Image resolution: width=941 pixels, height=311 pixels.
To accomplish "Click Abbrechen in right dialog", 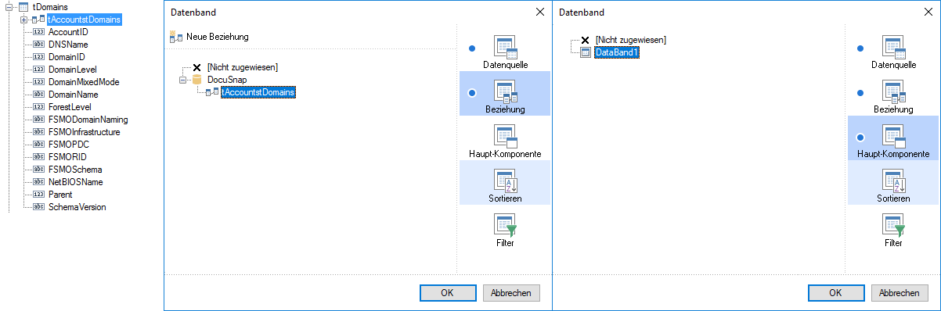I will pyautogui.click(x=900, y=293).
